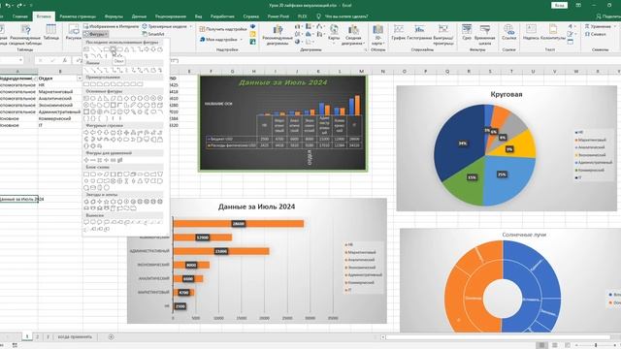This screenshot has height=349, width=621.
Task: Select the left arrow in block arrows
Action: point(93,132)
